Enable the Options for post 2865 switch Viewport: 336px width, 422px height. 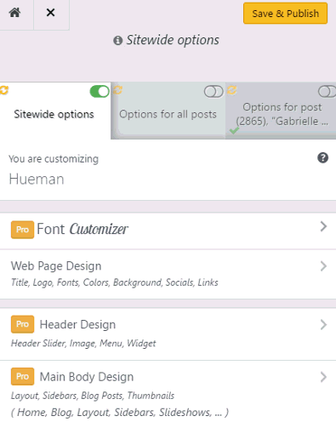(x=327, y=92)
